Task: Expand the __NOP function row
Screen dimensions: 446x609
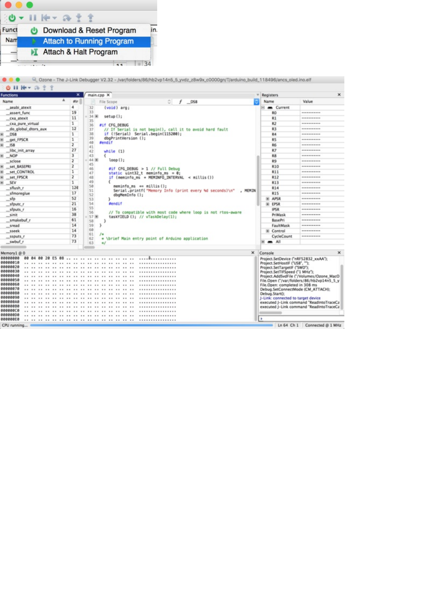Action: [x=2, y=156]
